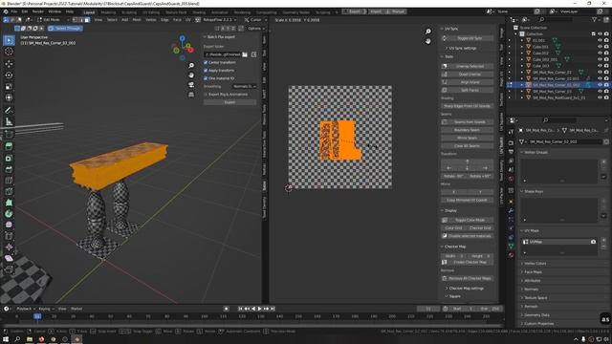Click the Blender logo menu icon
Screen dimensions: 612x344
(6, 11)
